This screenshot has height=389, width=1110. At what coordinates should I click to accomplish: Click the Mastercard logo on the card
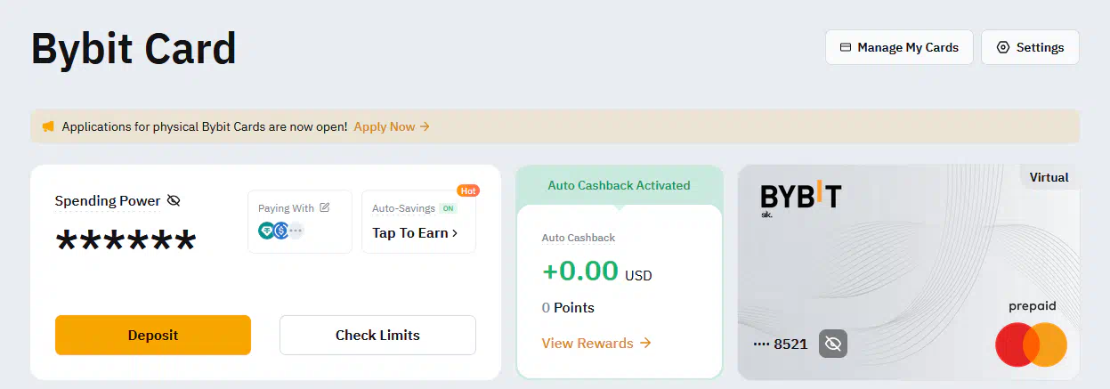(1031, 344)
